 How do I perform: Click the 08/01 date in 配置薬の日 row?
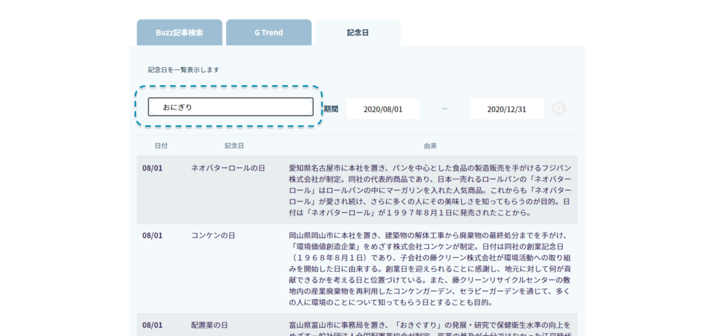(152, 326)
